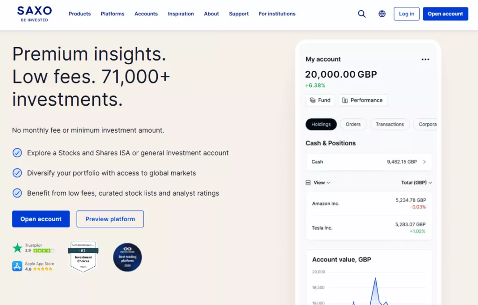Image resolution: width=478 pixels, height=305 pixels.
Task: Click the list layout icon beside View
Action: [x=308, y=183]
